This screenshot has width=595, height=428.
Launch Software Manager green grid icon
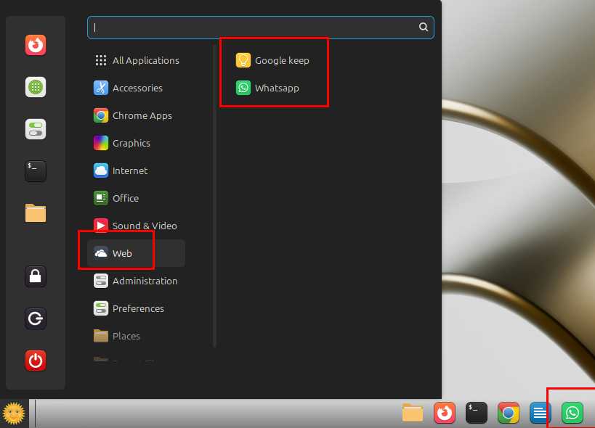coord(35,87)
